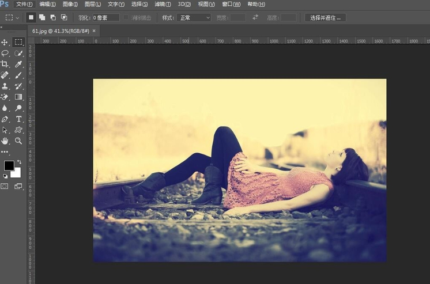Select the Lasso tool

[5, 53]
